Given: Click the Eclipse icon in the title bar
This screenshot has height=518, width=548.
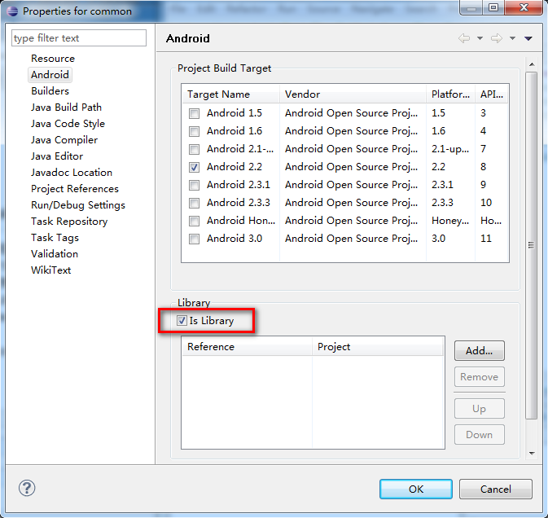Looking at the screenshot, I should click(x=12, y=11).
